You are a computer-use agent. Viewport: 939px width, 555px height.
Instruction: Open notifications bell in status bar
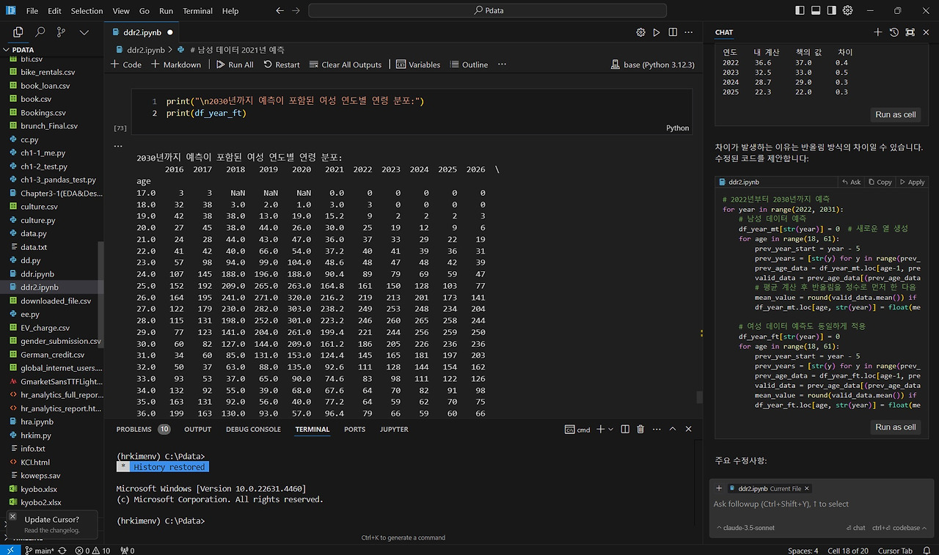pyautogui.click(x=927, y=551)
